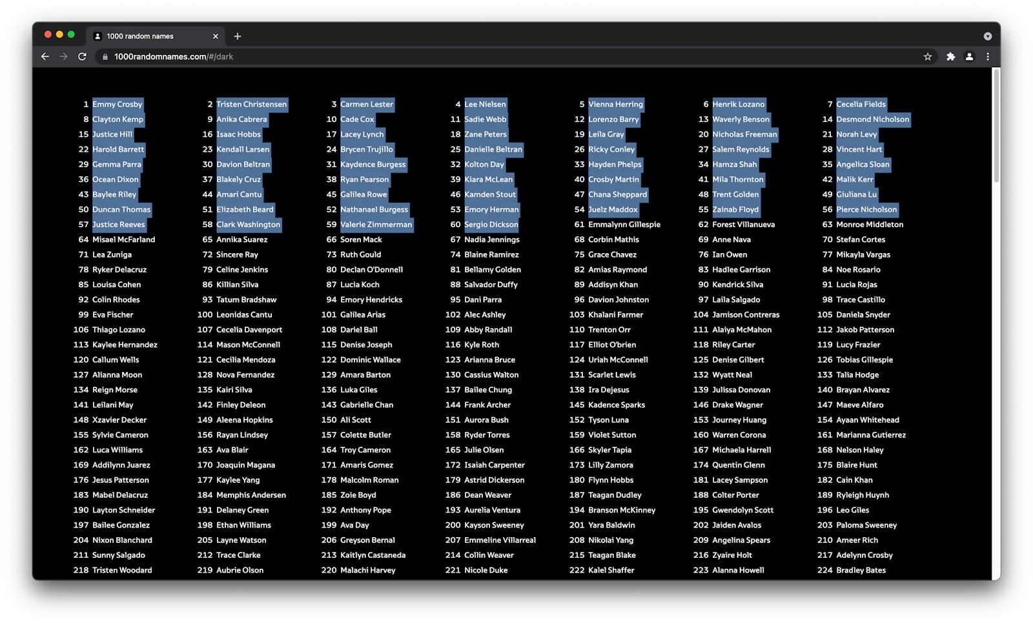This screenshot has height=623, width=1033.
Task: Click the name Valerie Zimmerman
Action: (x=376, y=225)
